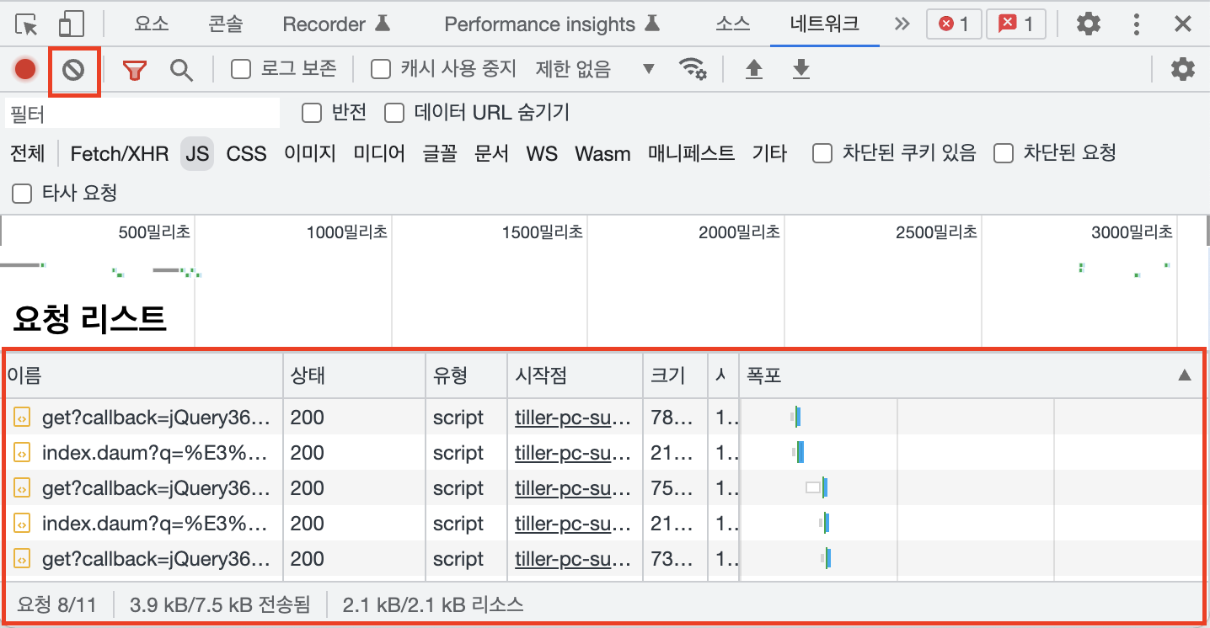Screen dimensions: 1210x628
Task: Import a HAR file using the upload icon
Action: click(x=753, y=70)
